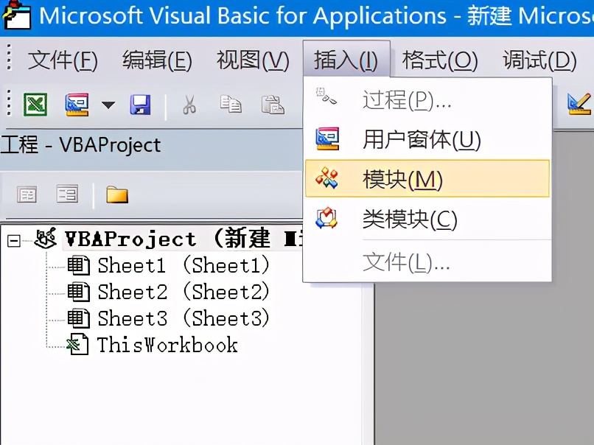The height and width of the screenshot is (445, 594).
Task: Click the 工程 - VBAProject panel title
Action: coord(80,144)
